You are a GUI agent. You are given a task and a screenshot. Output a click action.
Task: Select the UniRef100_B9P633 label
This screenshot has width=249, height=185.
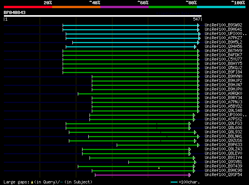(223, 145)
